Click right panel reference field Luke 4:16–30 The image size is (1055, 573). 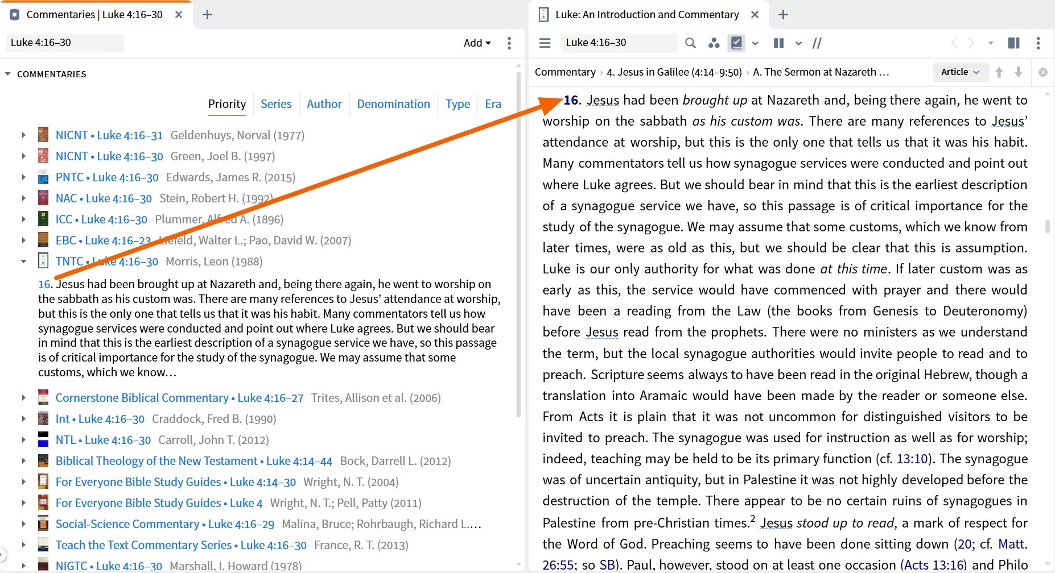(619, 43)
